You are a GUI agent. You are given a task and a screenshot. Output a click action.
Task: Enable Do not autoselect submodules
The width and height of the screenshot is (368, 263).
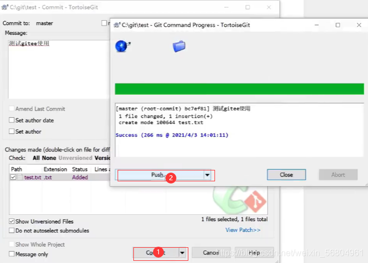point(12,230)
